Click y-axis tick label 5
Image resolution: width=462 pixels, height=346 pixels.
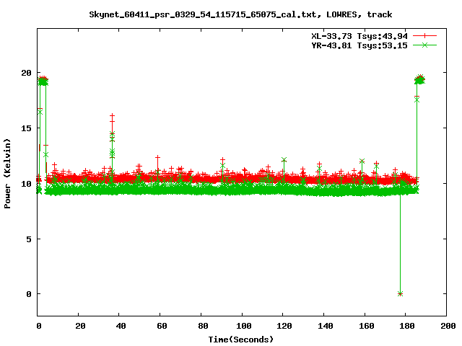point(29,239)
